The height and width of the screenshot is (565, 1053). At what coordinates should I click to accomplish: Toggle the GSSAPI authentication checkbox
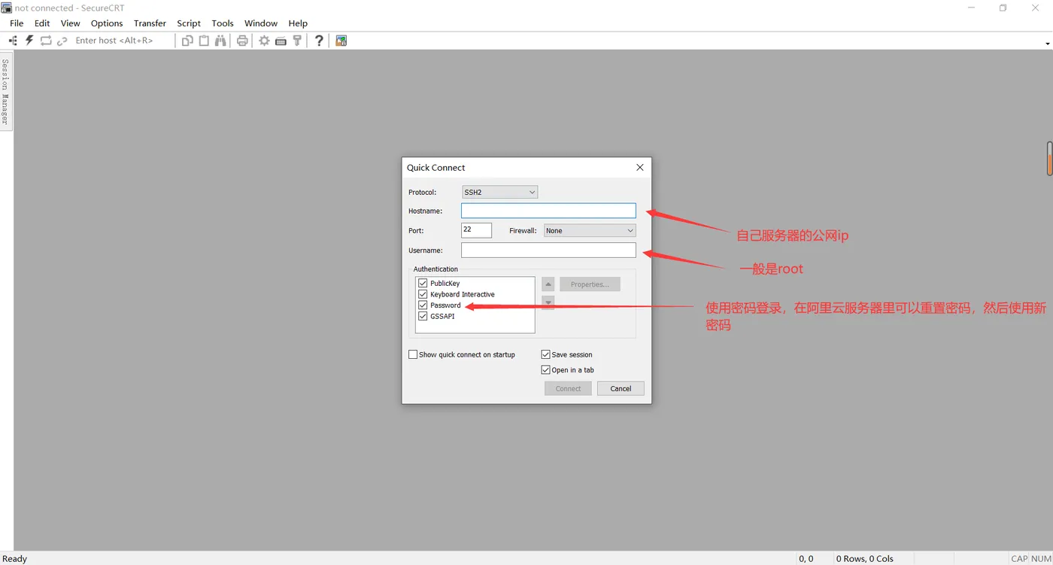tap(423, 316)
